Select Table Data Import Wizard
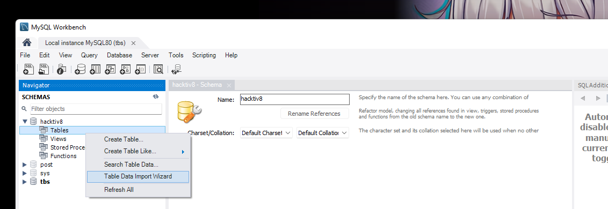This screenshot has height=209, width=608. coord(138,176)
